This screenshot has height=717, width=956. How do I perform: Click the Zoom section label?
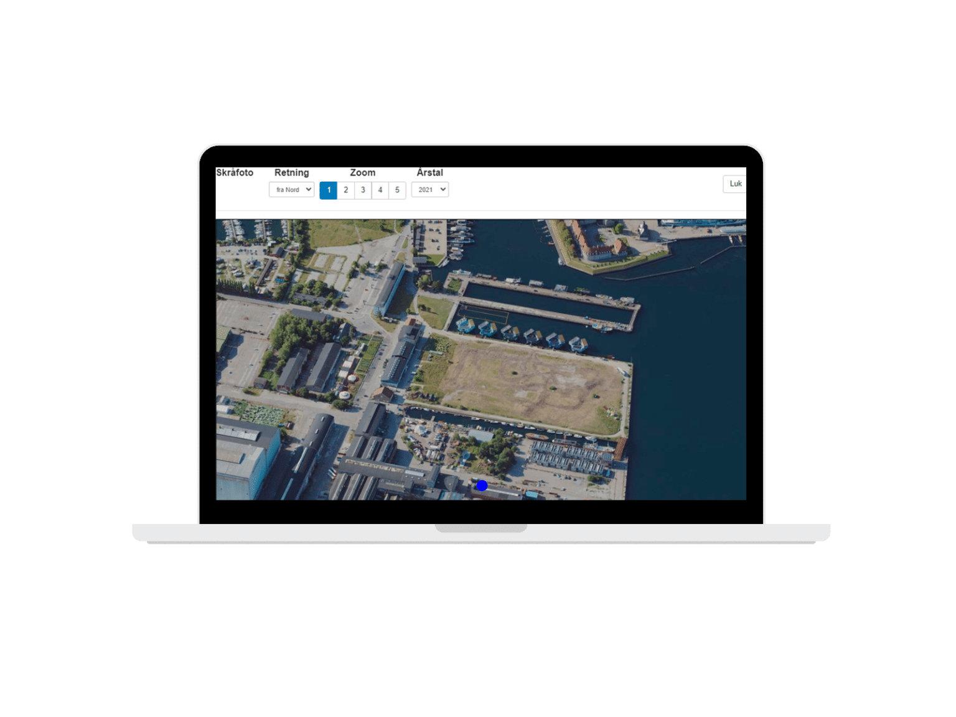coord(362,172)
